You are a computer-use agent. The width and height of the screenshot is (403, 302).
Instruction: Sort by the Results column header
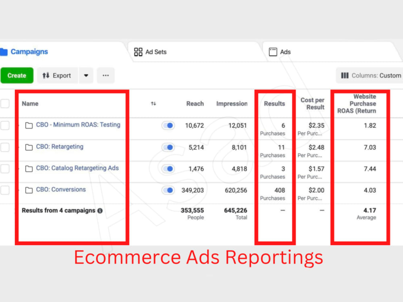(x=274, y=104)
